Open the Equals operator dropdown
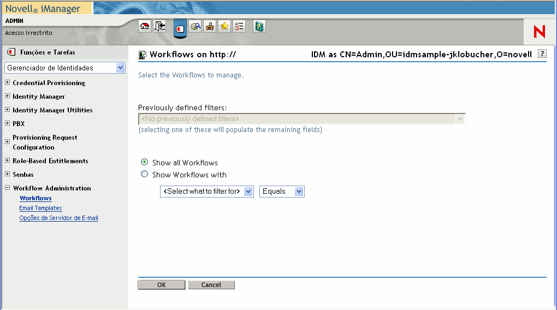This screenshot has width=557, height=310. (282, 192)
